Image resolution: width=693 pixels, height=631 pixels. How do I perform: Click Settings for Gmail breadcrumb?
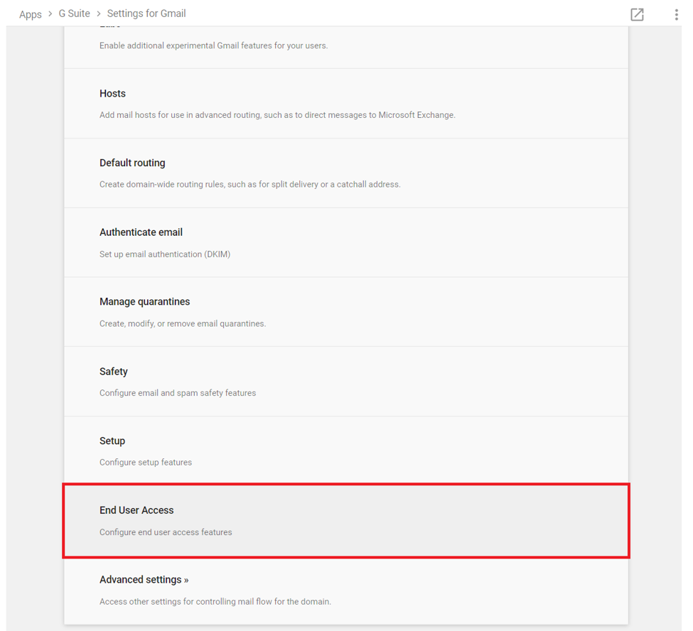click(146, 14)
